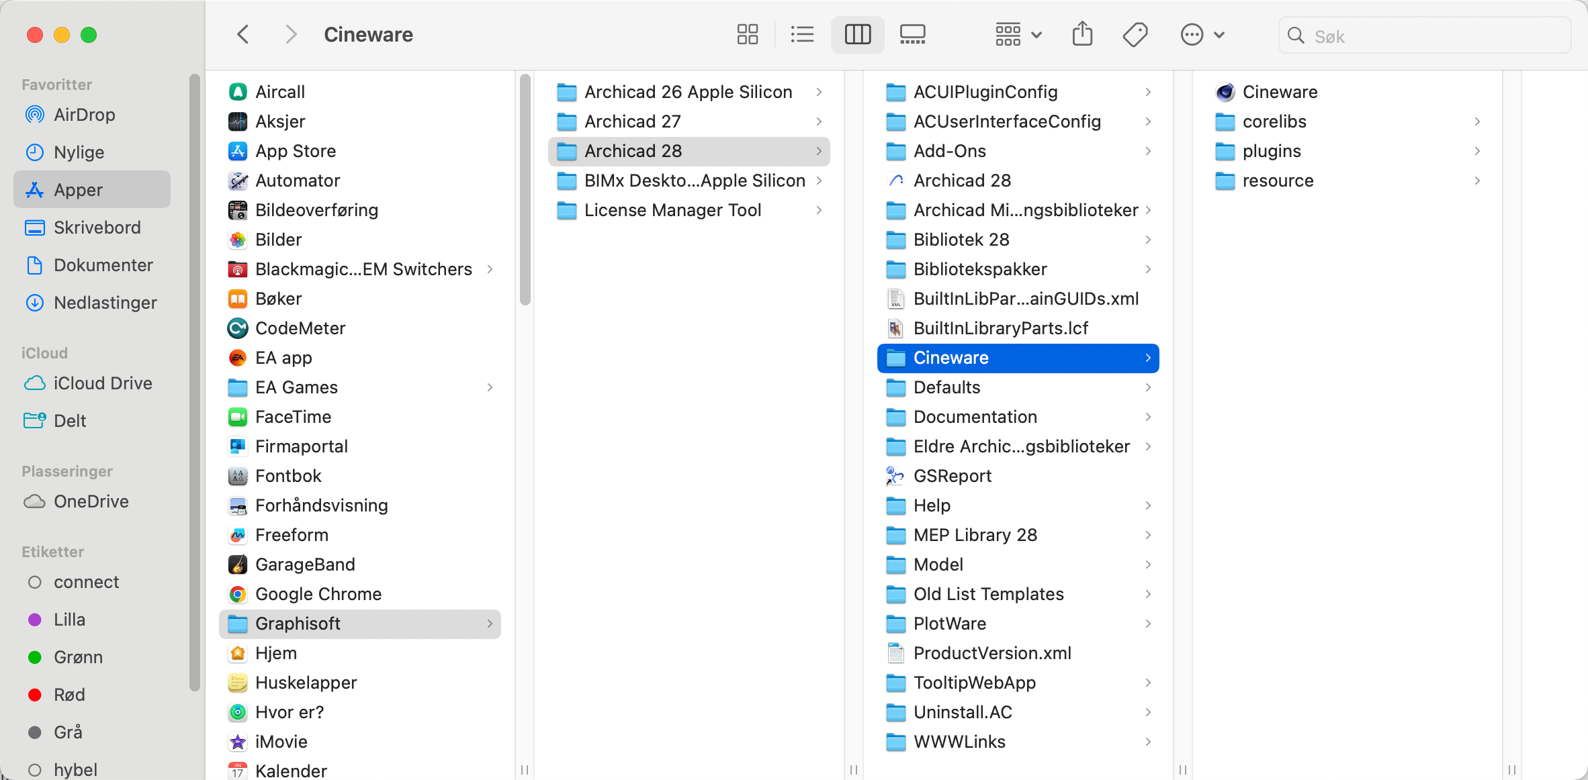Expand the Add-Ons folder chevron
This screenshot has width=1588, height=780.
click(x=1148, y=151)
